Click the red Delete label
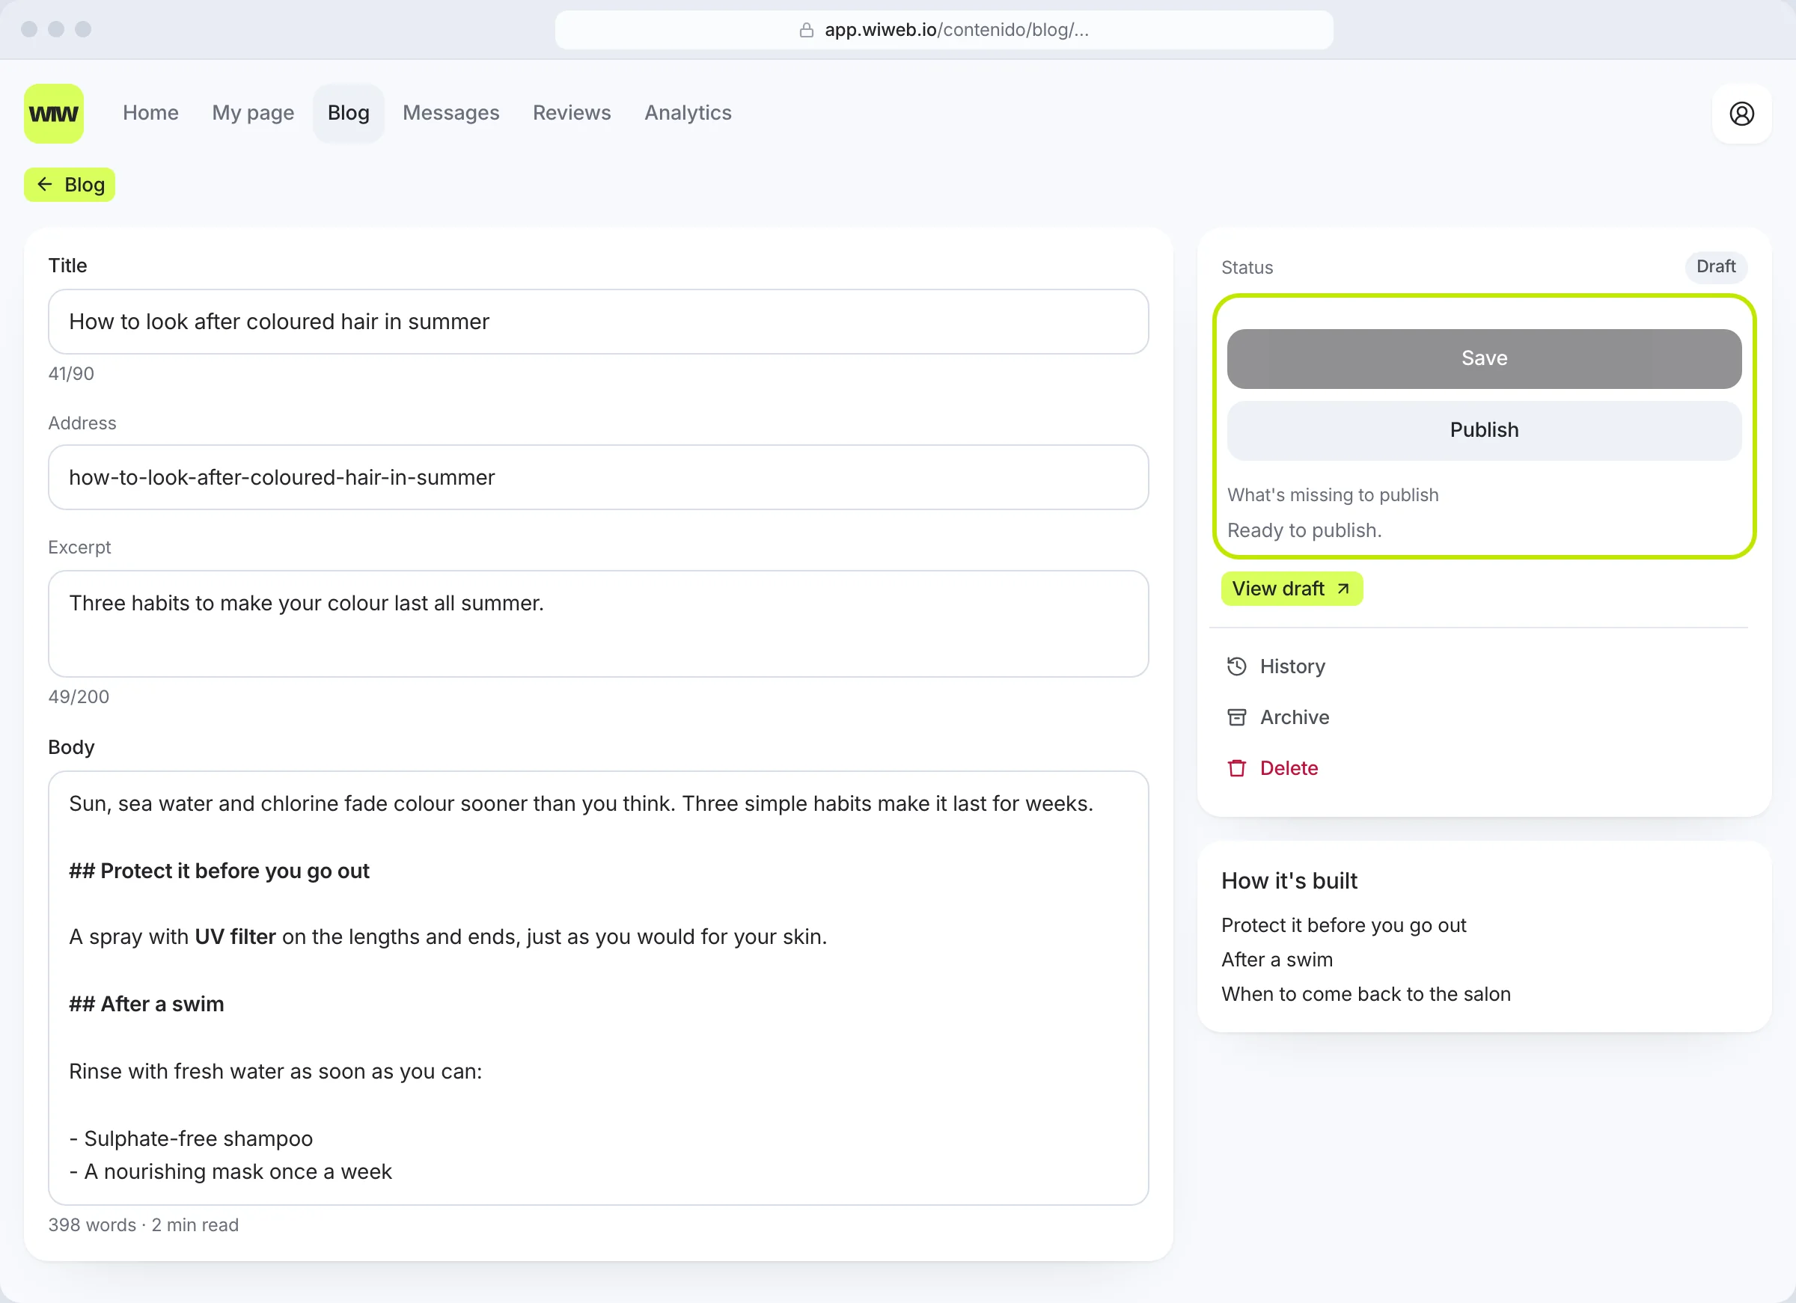This screenshot has height=1303, width=1796. point(1289,768)
